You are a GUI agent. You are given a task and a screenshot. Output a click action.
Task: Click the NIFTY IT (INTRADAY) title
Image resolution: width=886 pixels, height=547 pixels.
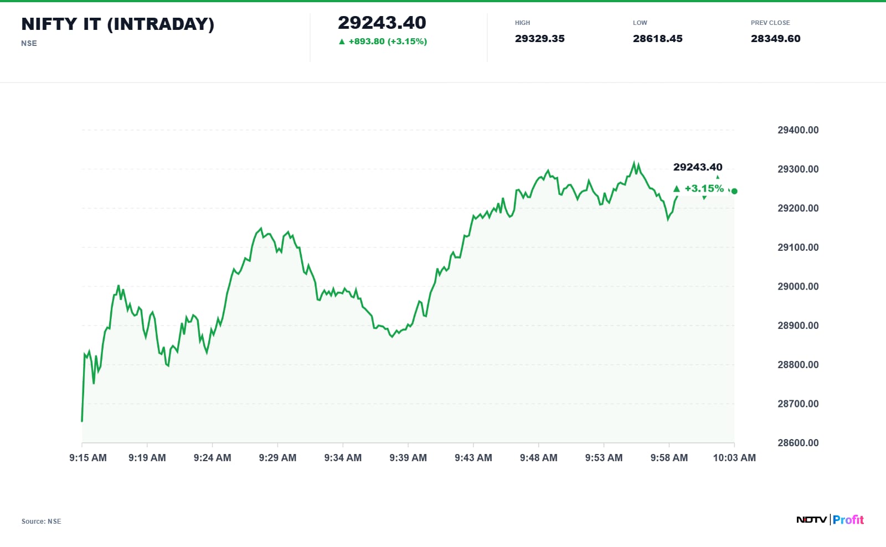(117, 24)
